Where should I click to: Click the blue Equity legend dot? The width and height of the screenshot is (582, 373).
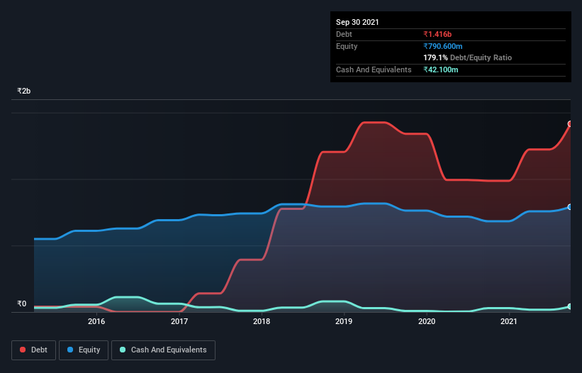click(69, 350)
